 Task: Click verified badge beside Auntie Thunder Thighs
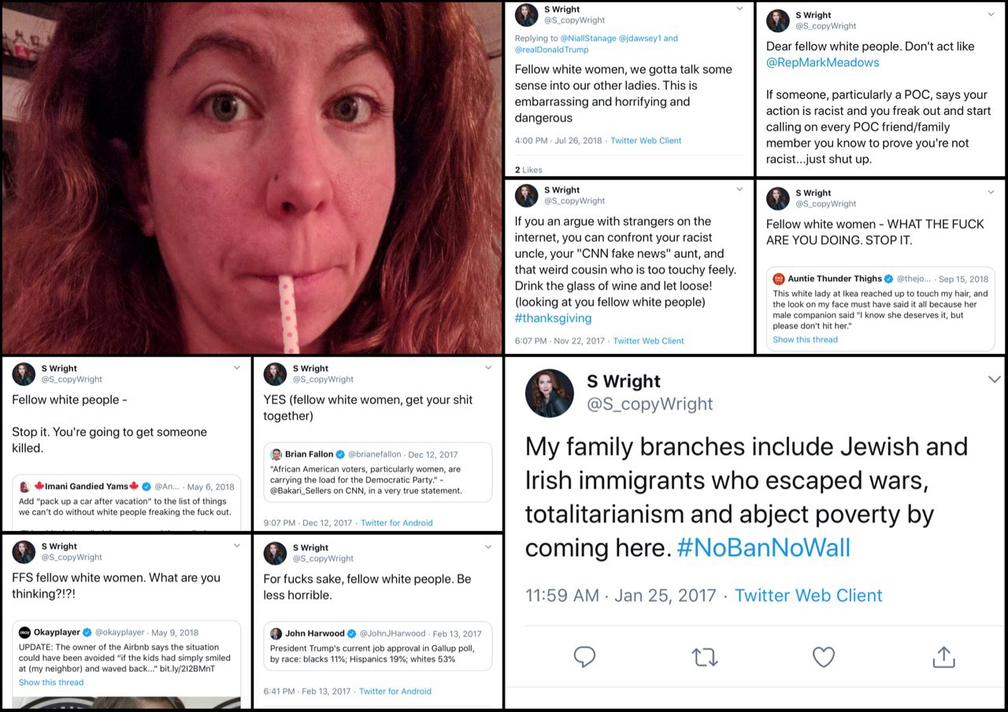click(x=889, y=279)
